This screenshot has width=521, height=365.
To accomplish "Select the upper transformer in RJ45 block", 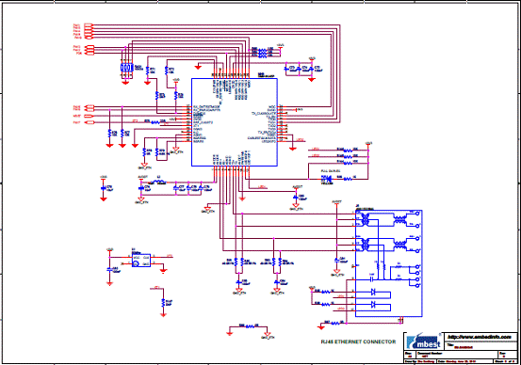I will pos(366,219).
